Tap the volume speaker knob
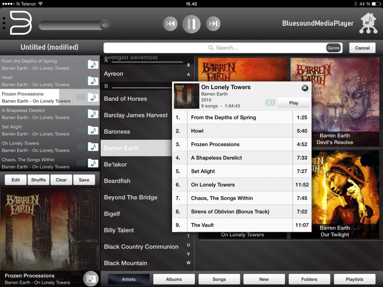This screenshot has height=287, width=383. [x=105, y=25]
